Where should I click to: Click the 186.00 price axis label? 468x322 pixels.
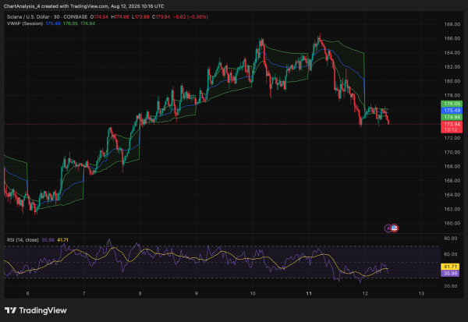(x=452, y=38)
